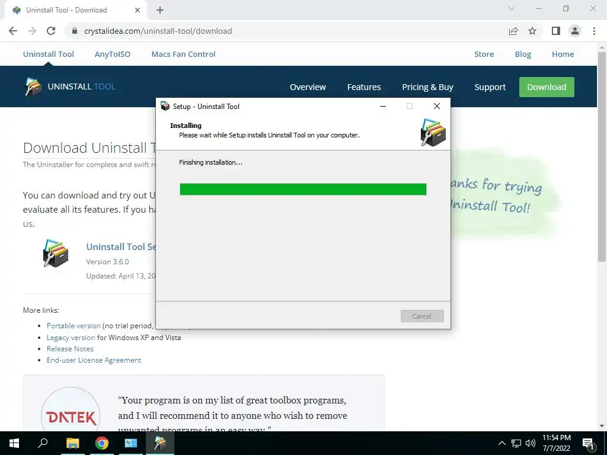Open Chrome side panel icon
The height and width of the screenshot is (455, 607).
(556, 31)
